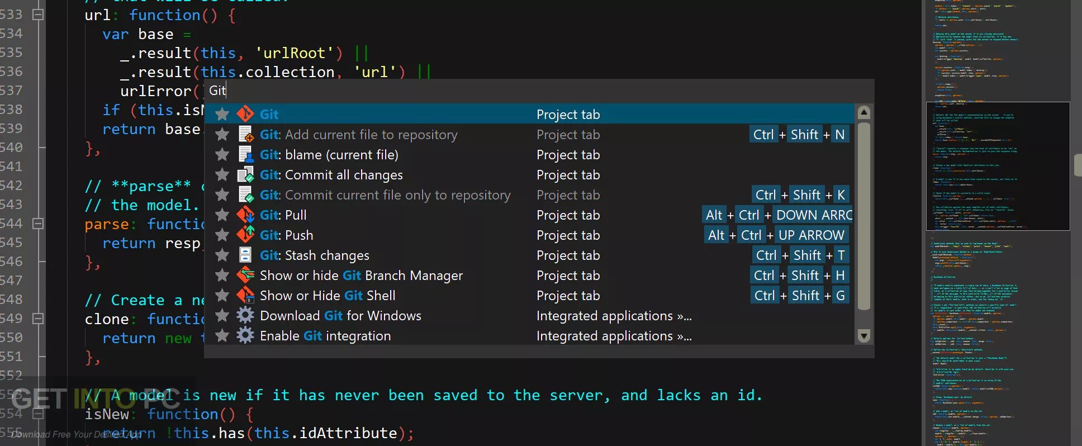Click the 'Ctrl + Shift + N' shortcut text
This screenshot has width=1082, height=446.
coord(799,134)
